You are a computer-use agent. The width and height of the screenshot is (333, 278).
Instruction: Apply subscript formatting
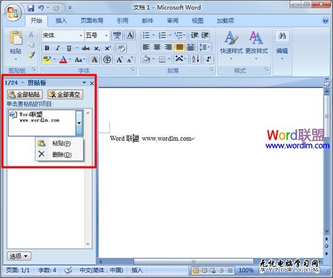click(97, 48)
